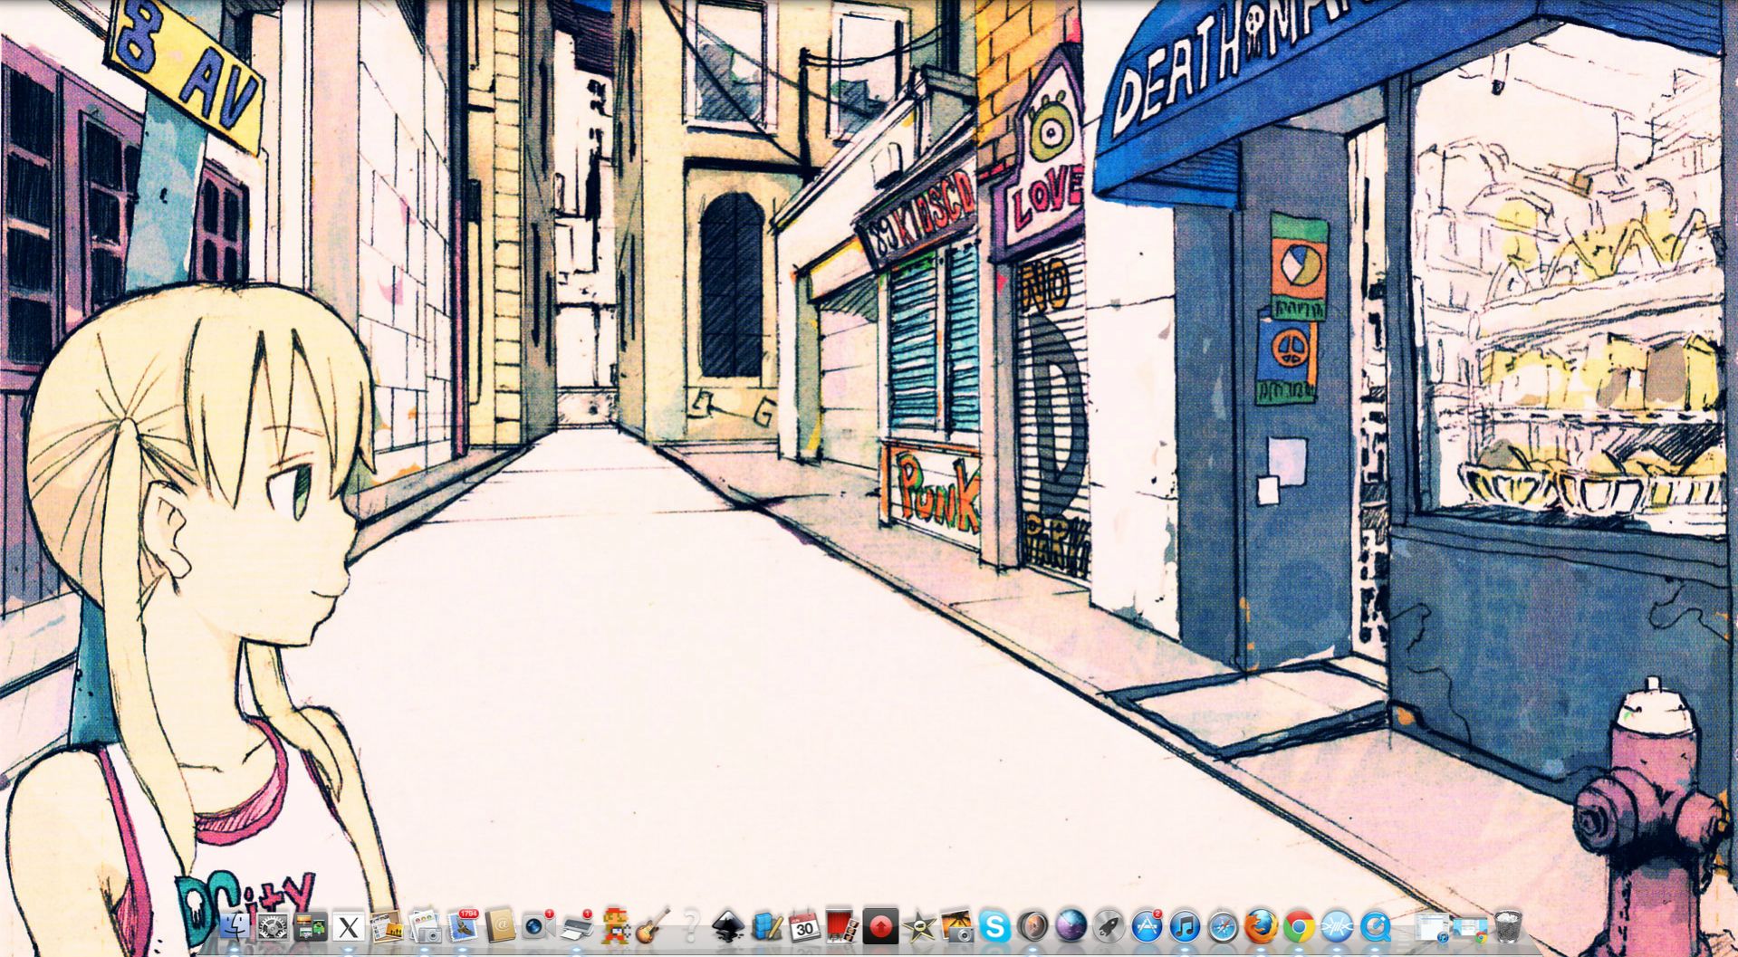Open the Address Book icon
1738x957 pixels.
coord(500,926)
